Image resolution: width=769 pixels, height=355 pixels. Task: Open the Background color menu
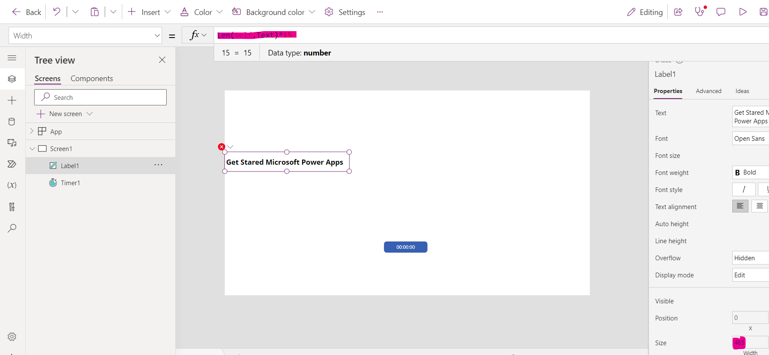(x=274, y=12)
